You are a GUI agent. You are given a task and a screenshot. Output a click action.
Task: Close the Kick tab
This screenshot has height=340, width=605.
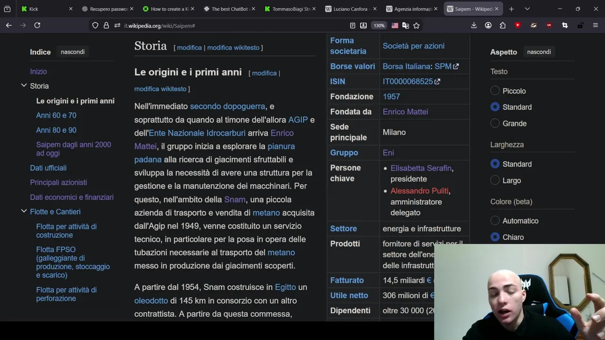70,9
